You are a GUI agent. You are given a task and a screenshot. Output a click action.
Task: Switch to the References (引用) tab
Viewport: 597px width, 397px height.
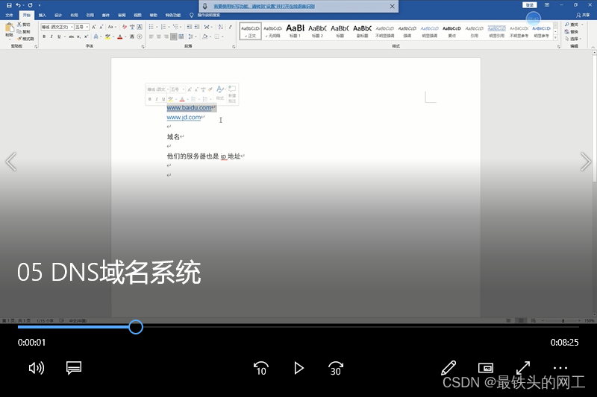coord(90,15)
